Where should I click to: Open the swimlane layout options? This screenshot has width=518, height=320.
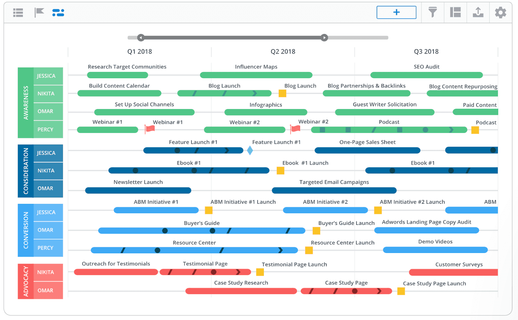pyautogui.click(x=455, y=12)
